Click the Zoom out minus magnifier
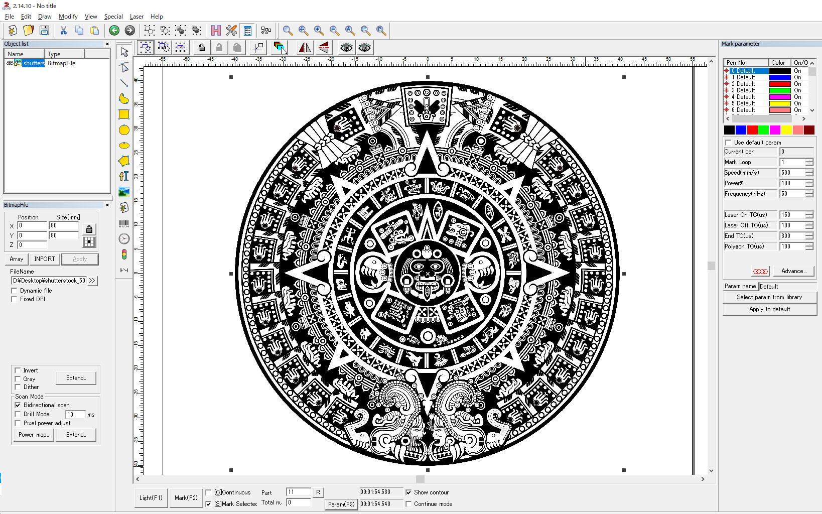Viewport: 822px width, 514px height. [x=334, y=30]
